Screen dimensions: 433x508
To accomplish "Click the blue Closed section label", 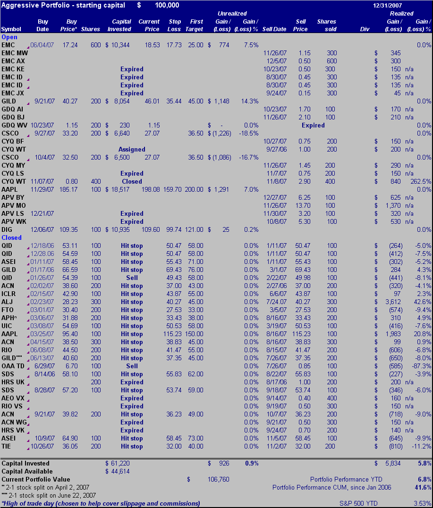I will pyautogui.click(x=12, y=237).
